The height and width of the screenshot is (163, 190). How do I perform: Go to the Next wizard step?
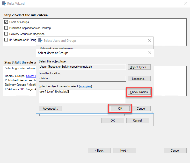124,151
